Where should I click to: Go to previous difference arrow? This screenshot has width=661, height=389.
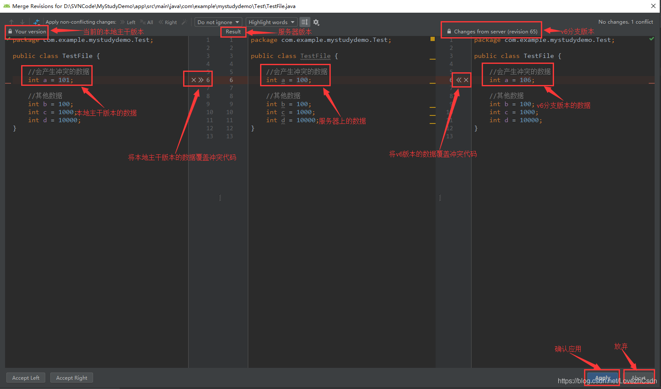pyautogui.click(x=11, y=22)
